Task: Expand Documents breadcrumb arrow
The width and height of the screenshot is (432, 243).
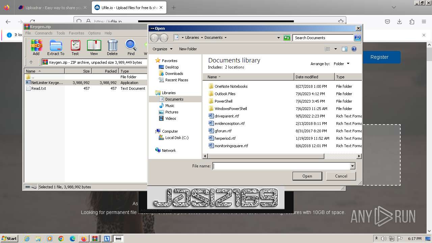Action: (x=225, y=38)
